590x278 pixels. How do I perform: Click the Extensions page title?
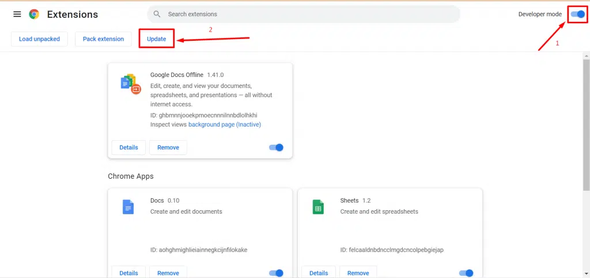[73, 14]
